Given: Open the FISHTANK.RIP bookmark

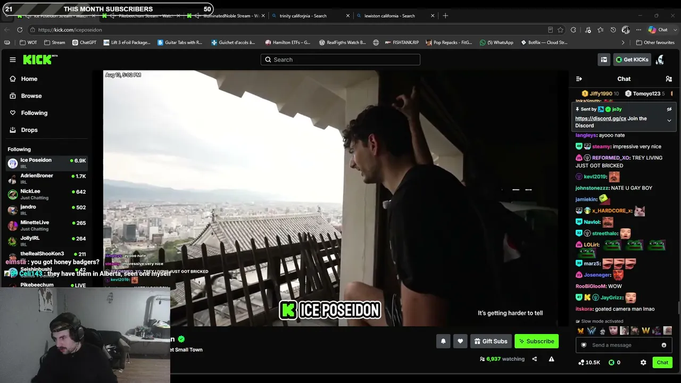Looking at the screenshot, I should tap(402, 43).
